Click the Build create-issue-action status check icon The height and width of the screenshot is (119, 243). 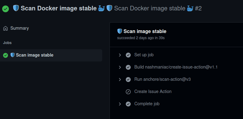click(128, 67)
